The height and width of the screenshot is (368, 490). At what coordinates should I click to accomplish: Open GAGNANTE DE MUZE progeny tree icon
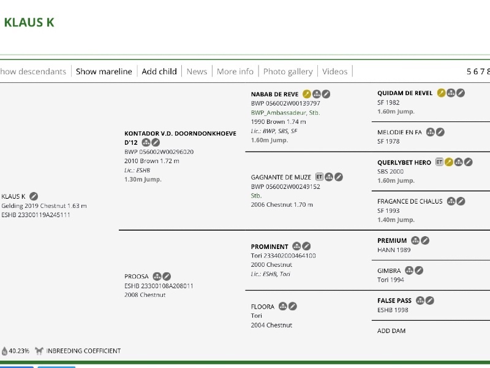tap(329, 177)
